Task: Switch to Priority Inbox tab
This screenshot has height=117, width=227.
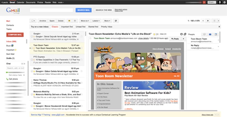Action: pyautogui.click(x=107, y=27)
